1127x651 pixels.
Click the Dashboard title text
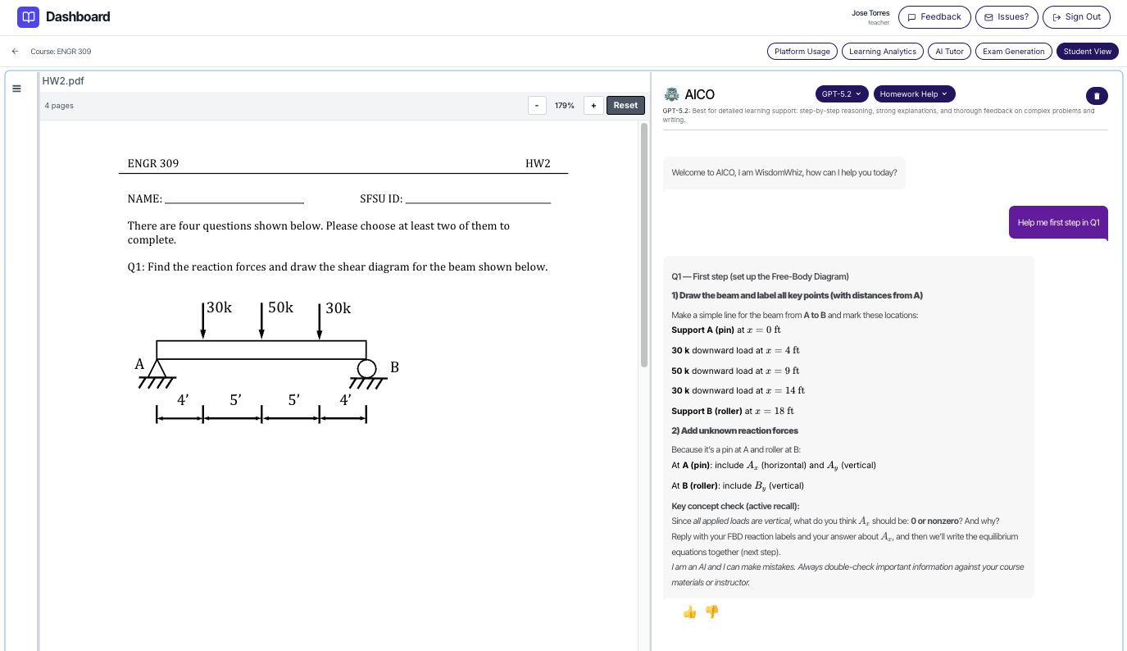coord(78,16)
